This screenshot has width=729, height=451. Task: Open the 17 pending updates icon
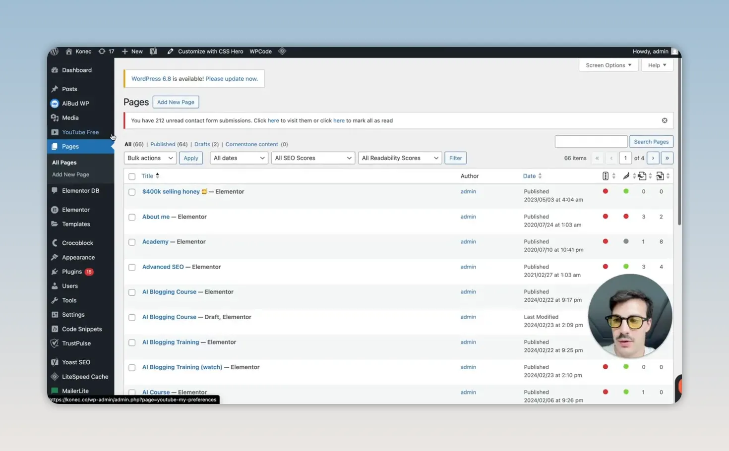(102, 52)
